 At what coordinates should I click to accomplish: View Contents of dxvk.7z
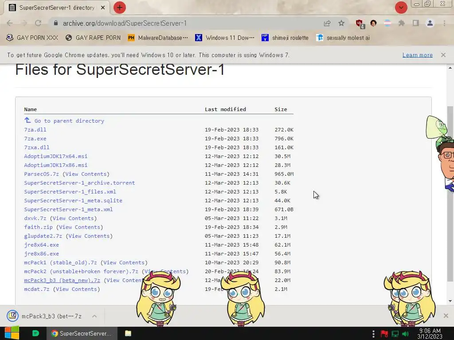tap(73, 218)
